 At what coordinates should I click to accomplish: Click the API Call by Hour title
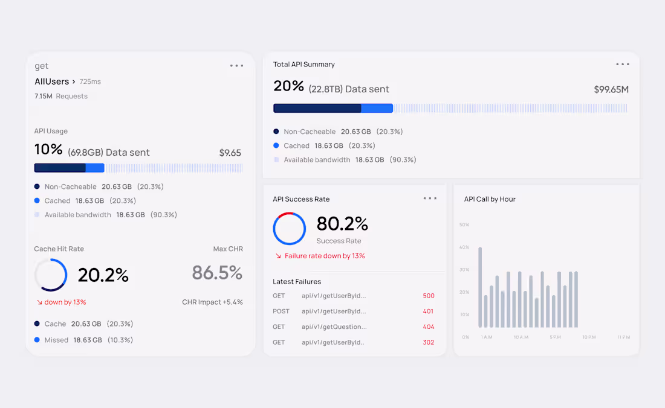[x=490, y=199]
